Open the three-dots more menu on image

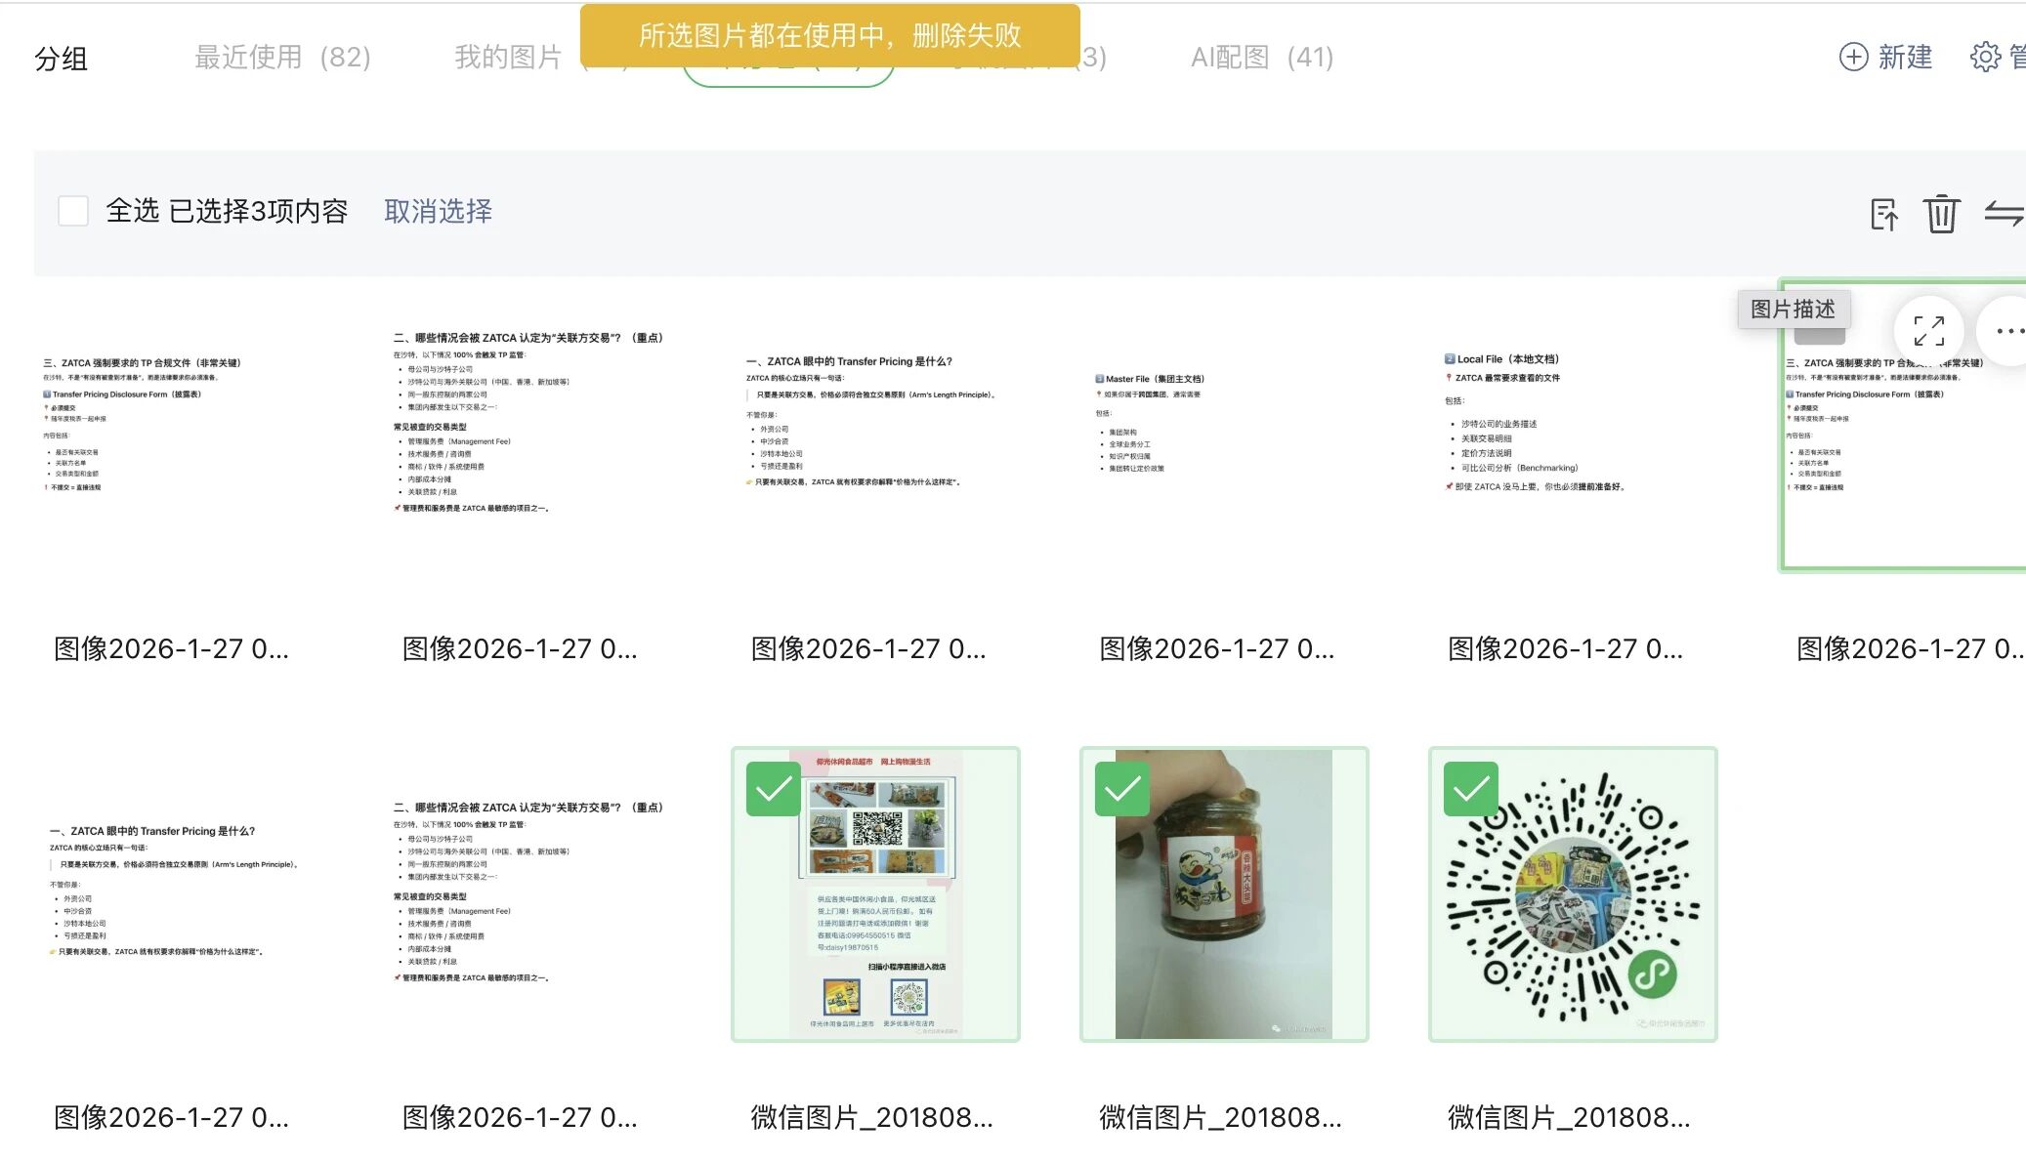pos(2008,331)
